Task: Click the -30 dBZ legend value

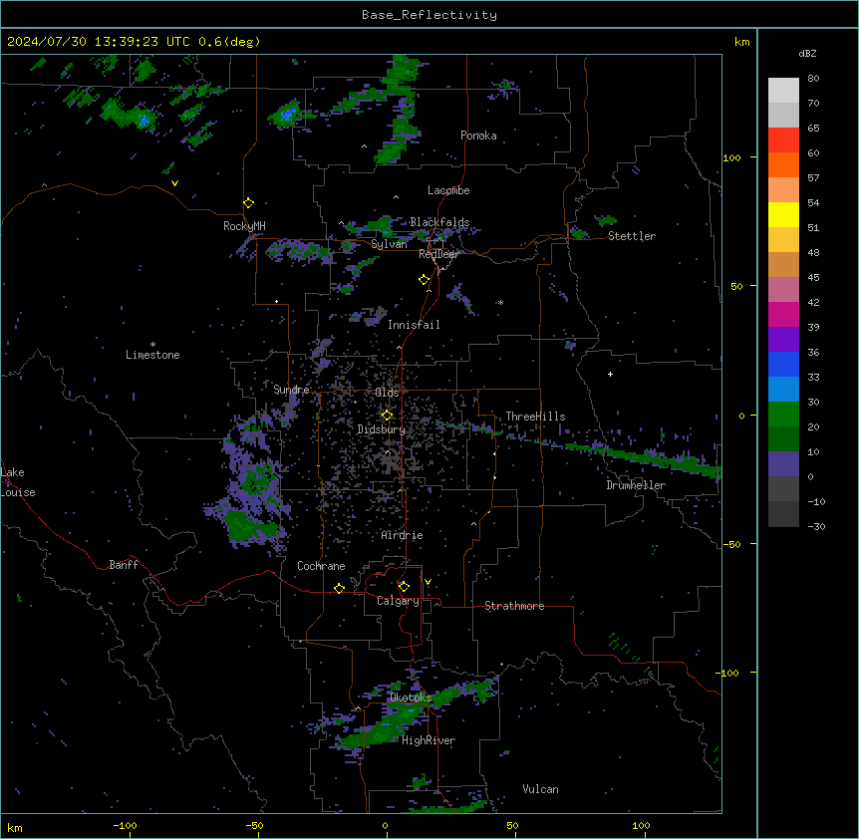Action: [x=816, y=526]
